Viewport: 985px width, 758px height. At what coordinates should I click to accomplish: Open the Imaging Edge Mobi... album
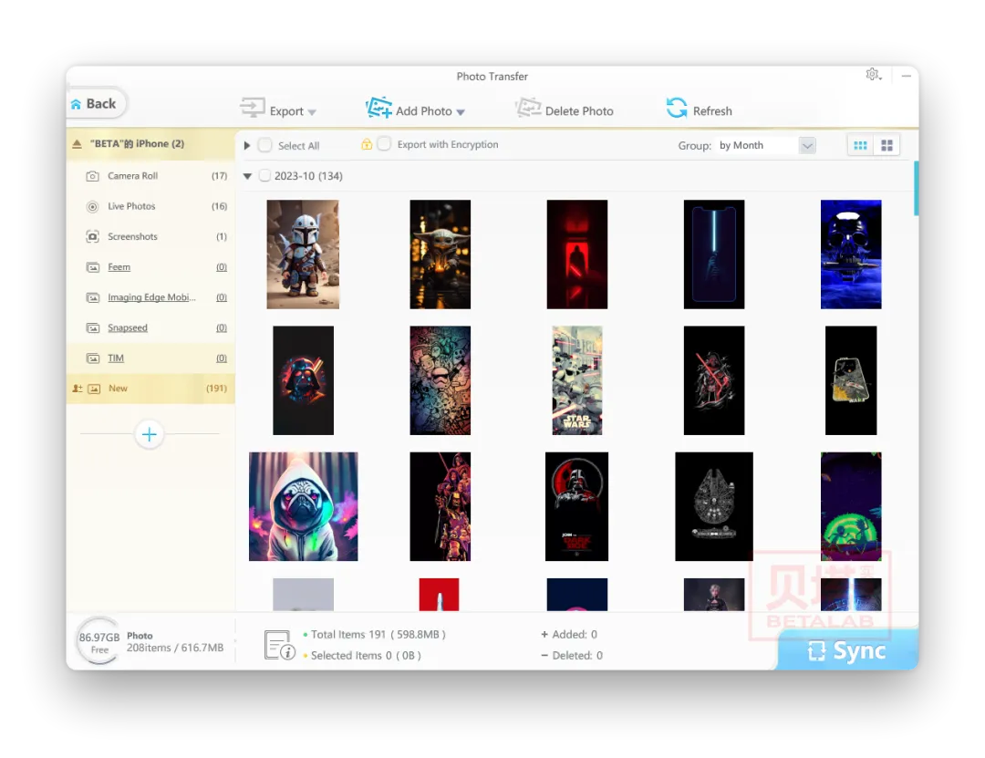coord(150,297)
